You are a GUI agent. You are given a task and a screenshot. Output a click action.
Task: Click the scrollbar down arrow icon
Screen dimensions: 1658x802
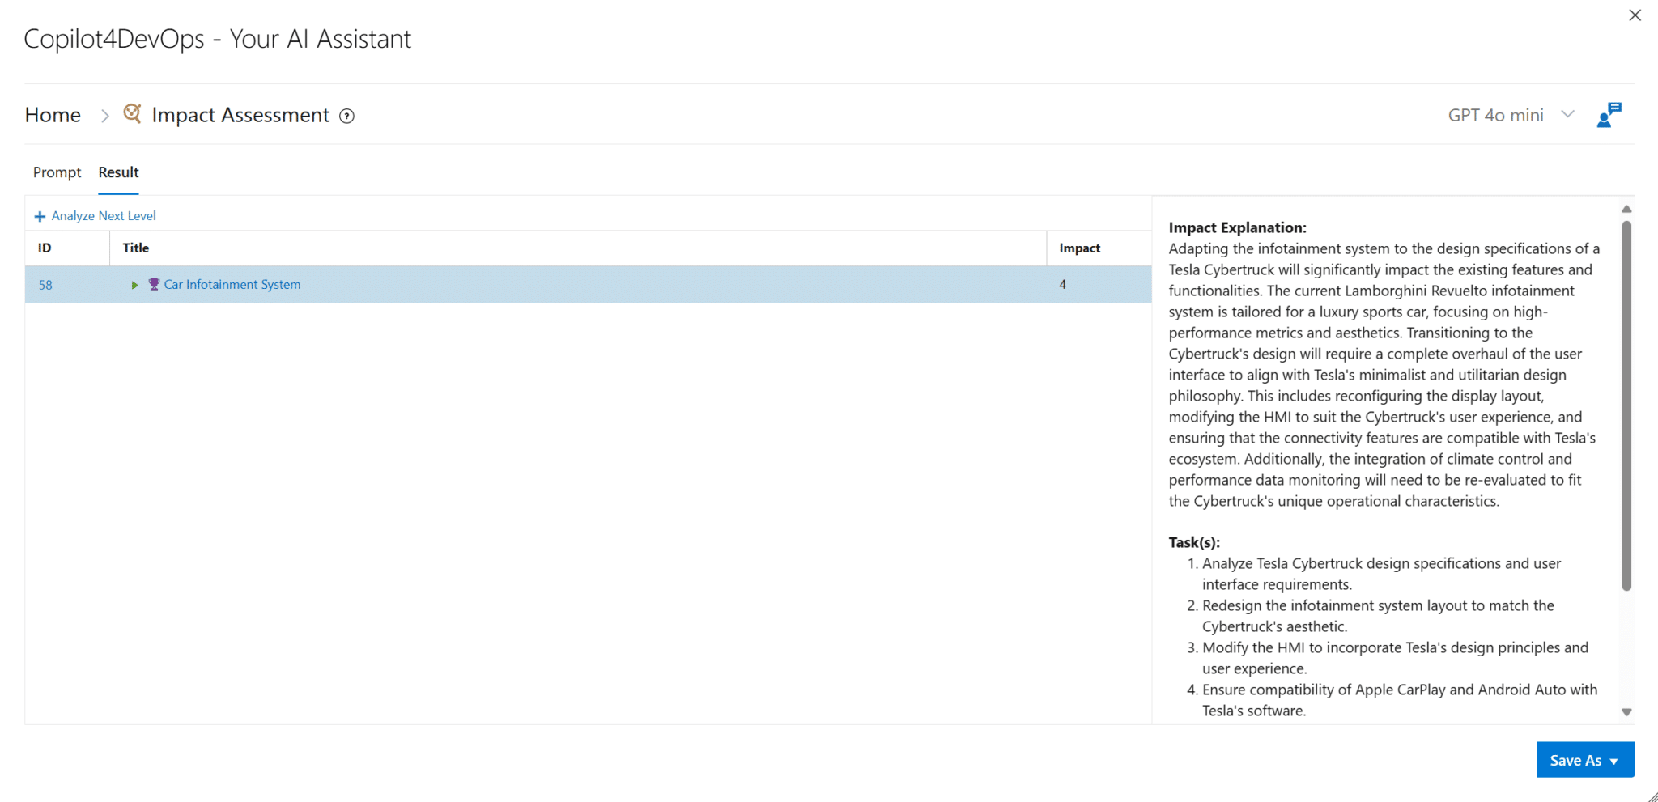1626,711
